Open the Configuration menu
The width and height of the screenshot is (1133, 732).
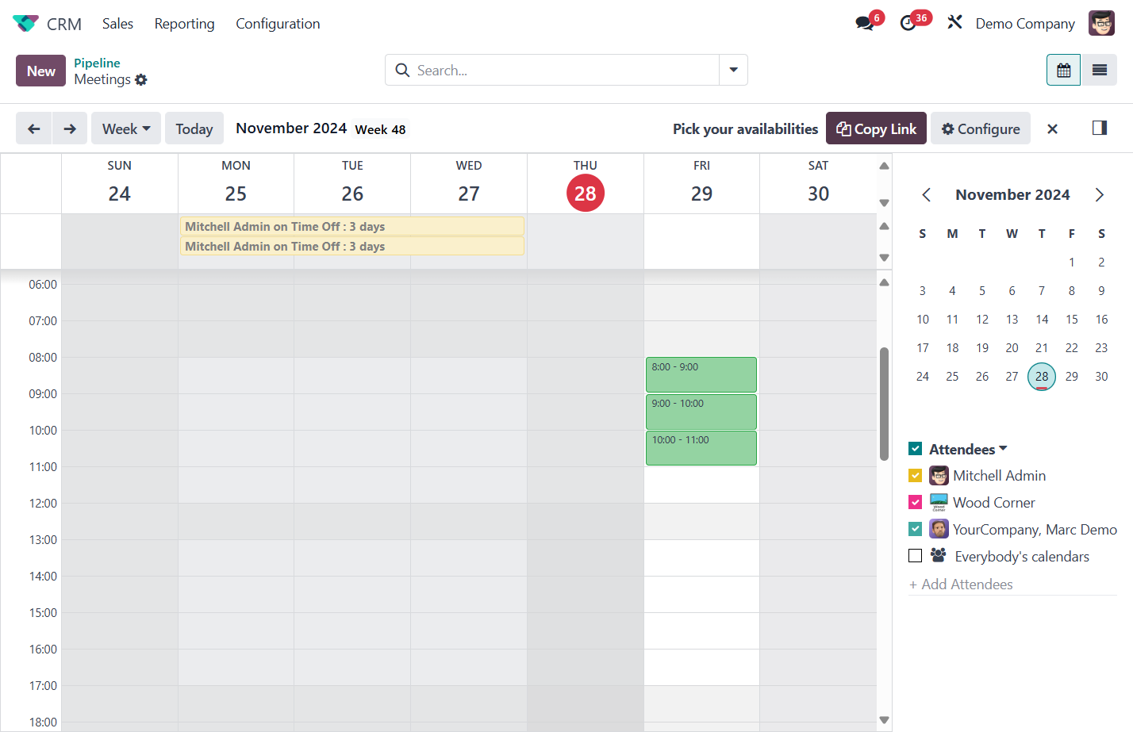pos(278,24)
